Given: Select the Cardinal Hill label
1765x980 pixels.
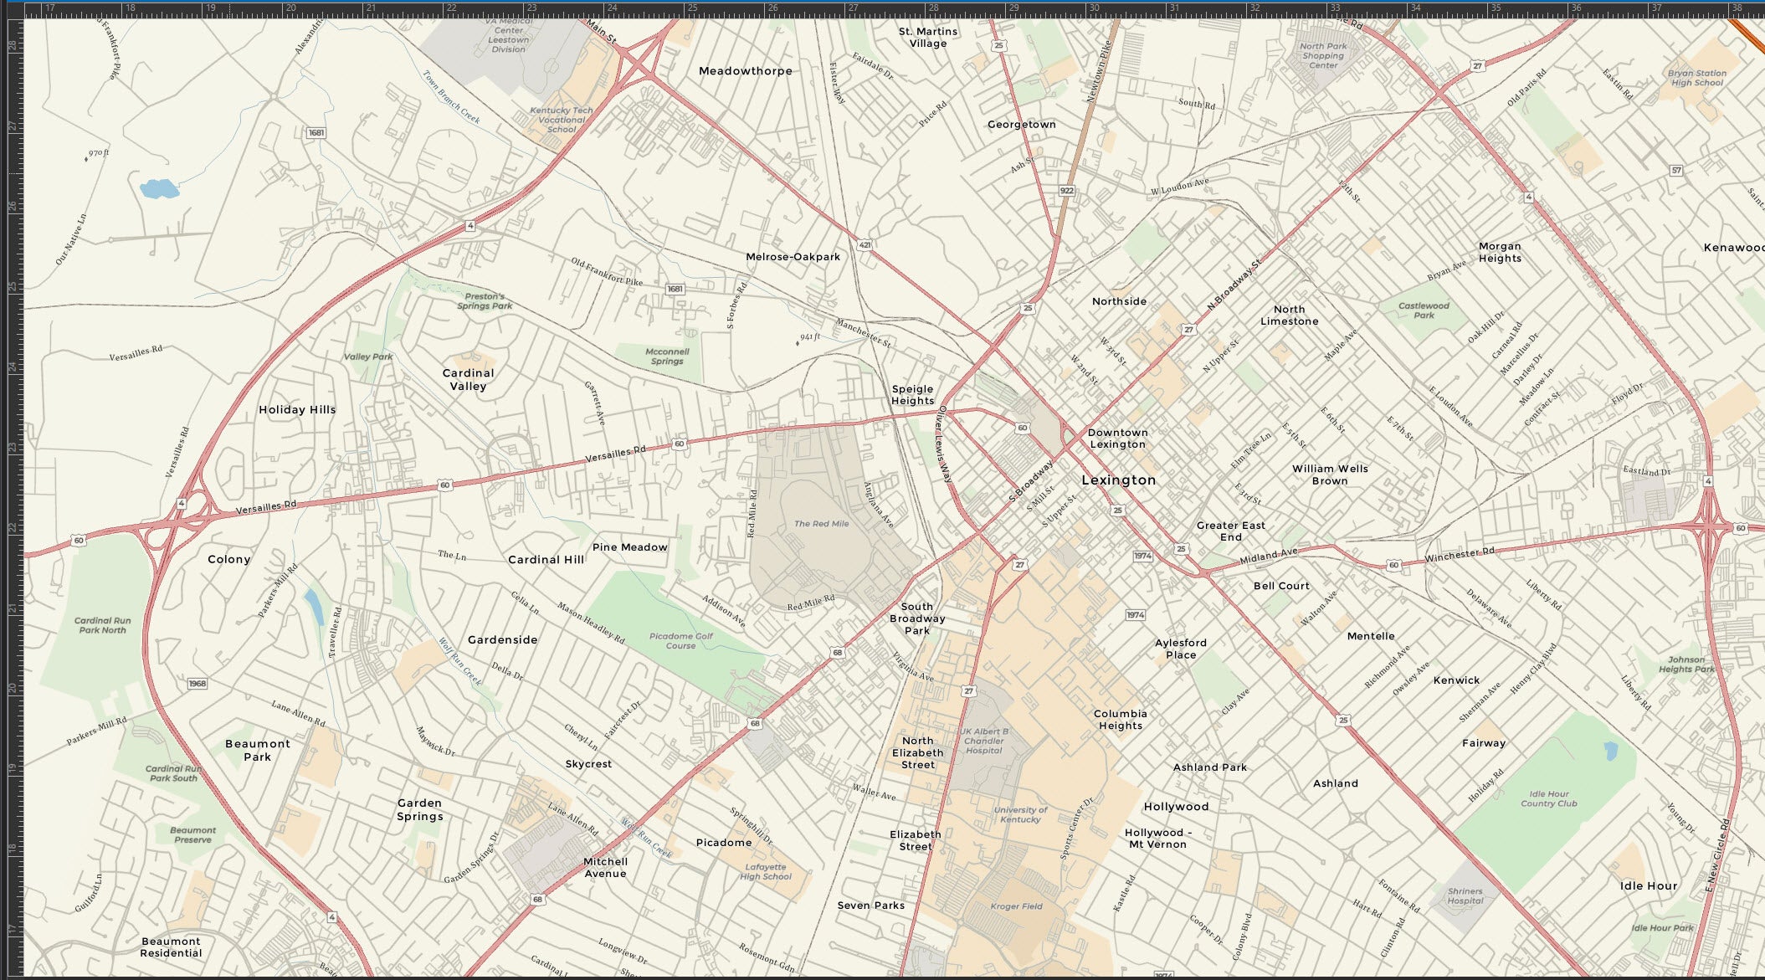Looking at the screenshot, I should tap(546, 560).
